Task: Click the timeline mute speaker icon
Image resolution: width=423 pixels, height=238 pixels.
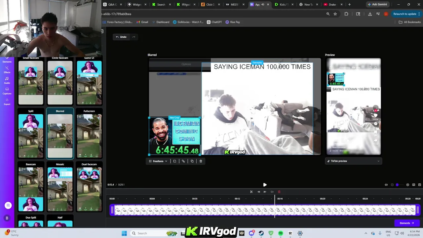Action: (x=272, y=192)
